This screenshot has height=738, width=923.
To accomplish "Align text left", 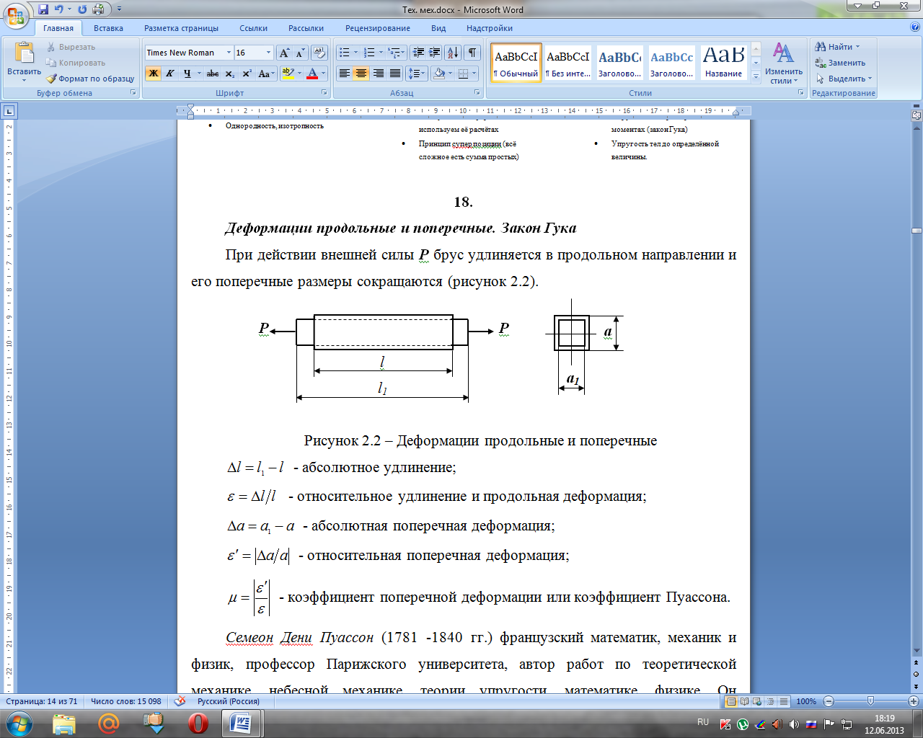I will click(345, 74).
